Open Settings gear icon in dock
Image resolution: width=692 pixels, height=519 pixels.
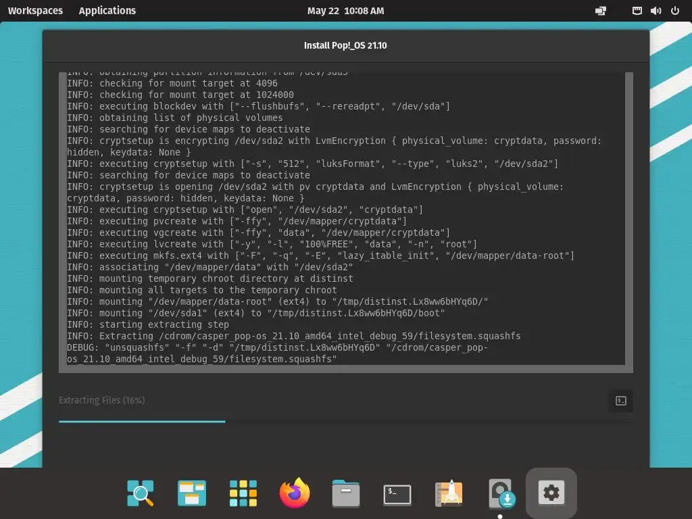(551, 492)
